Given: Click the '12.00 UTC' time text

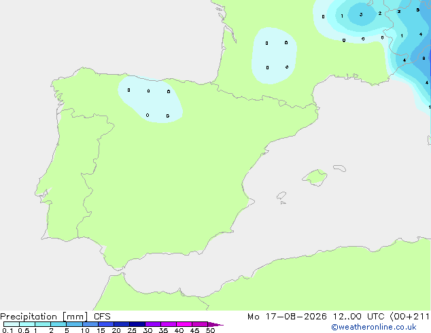Looking at the screenshot, I should (359, 317).
